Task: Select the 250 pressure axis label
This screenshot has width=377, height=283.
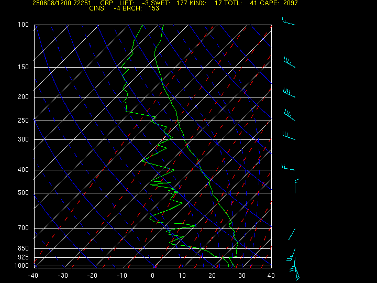Action: tap(24, 121)
